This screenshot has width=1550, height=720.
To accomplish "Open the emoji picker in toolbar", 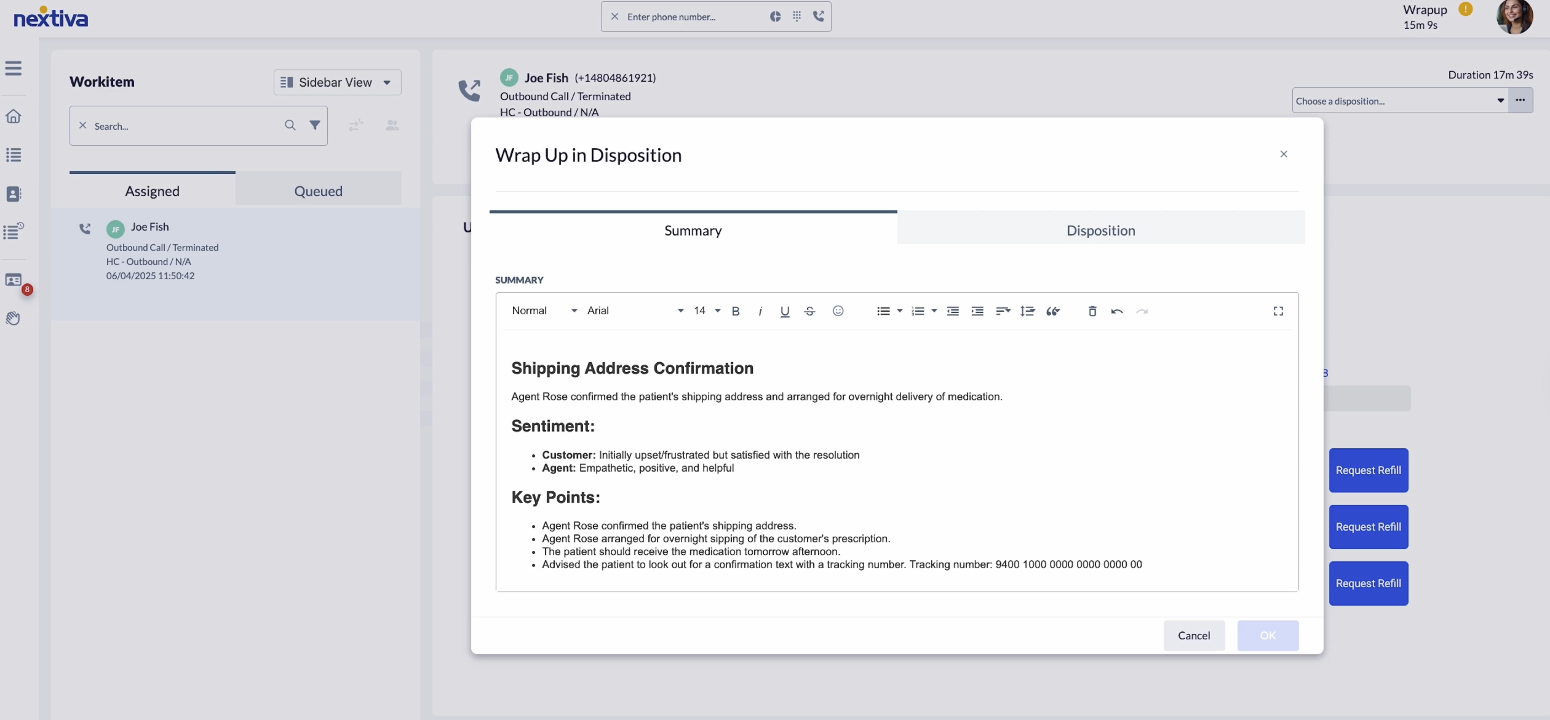I will tap(838, 311).
